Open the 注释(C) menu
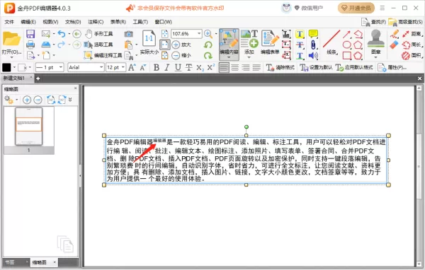 tap(96, 22)
